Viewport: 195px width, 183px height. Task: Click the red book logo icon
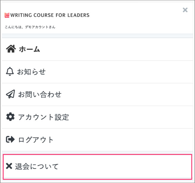pos(7,15)
